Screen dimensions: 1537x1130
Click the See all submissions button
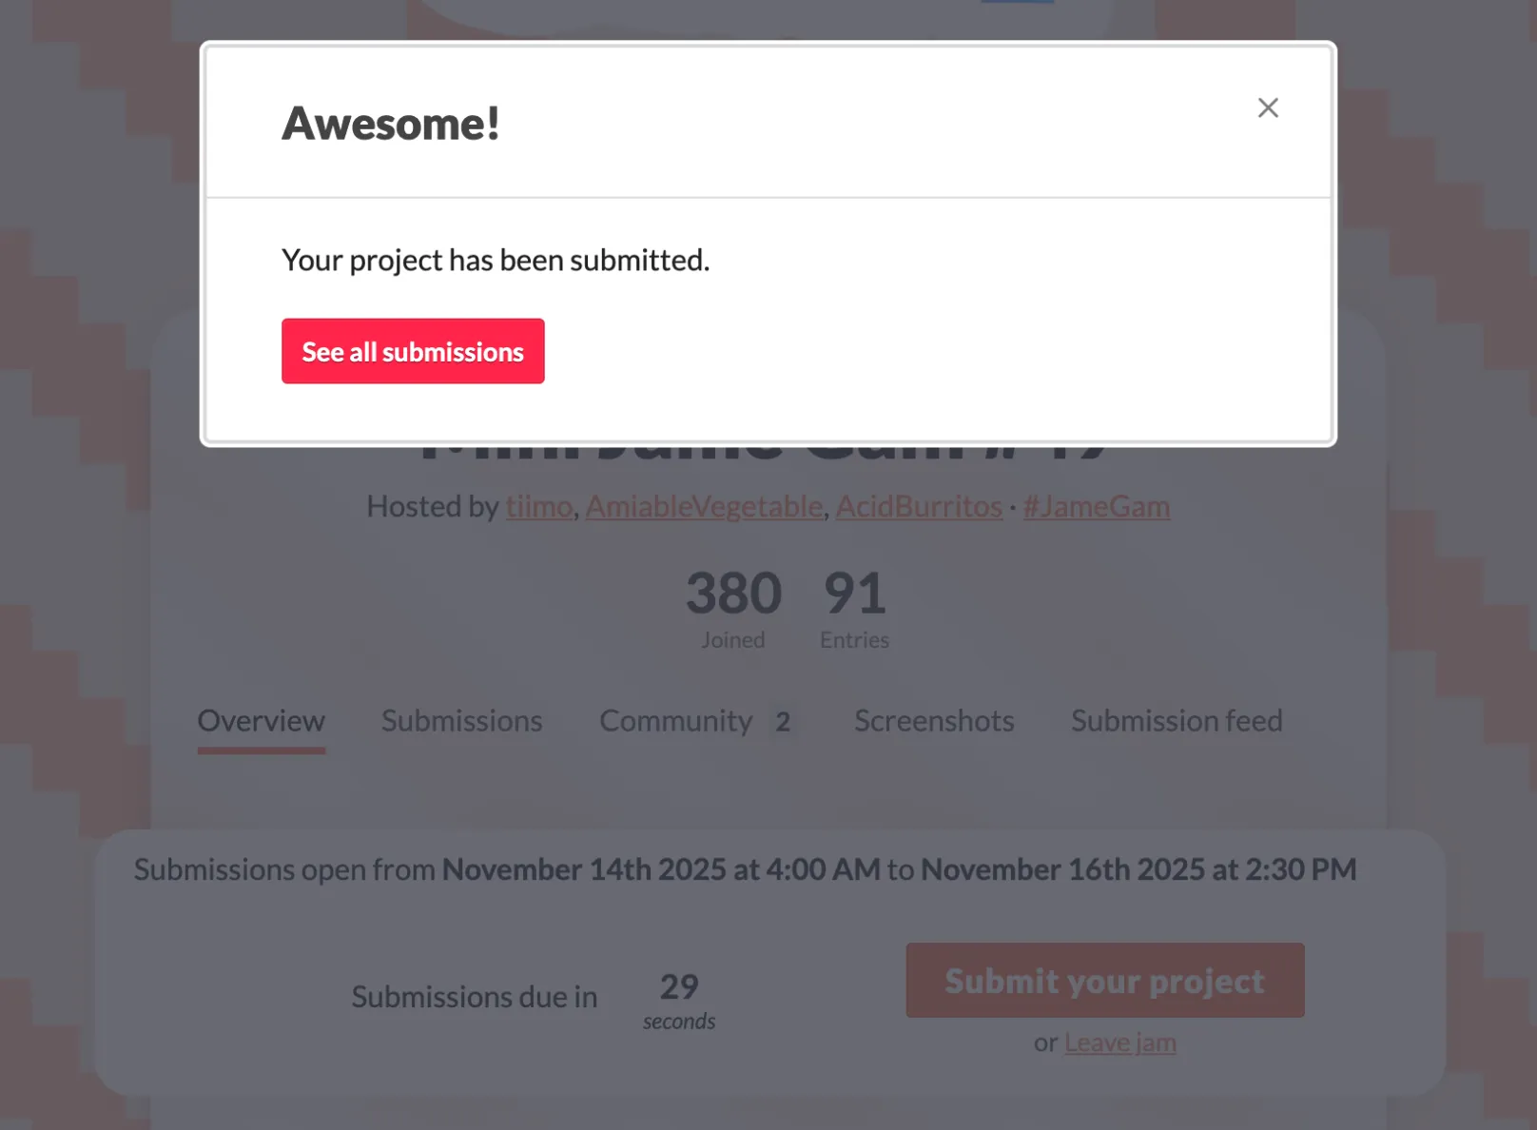coord(413,351)
